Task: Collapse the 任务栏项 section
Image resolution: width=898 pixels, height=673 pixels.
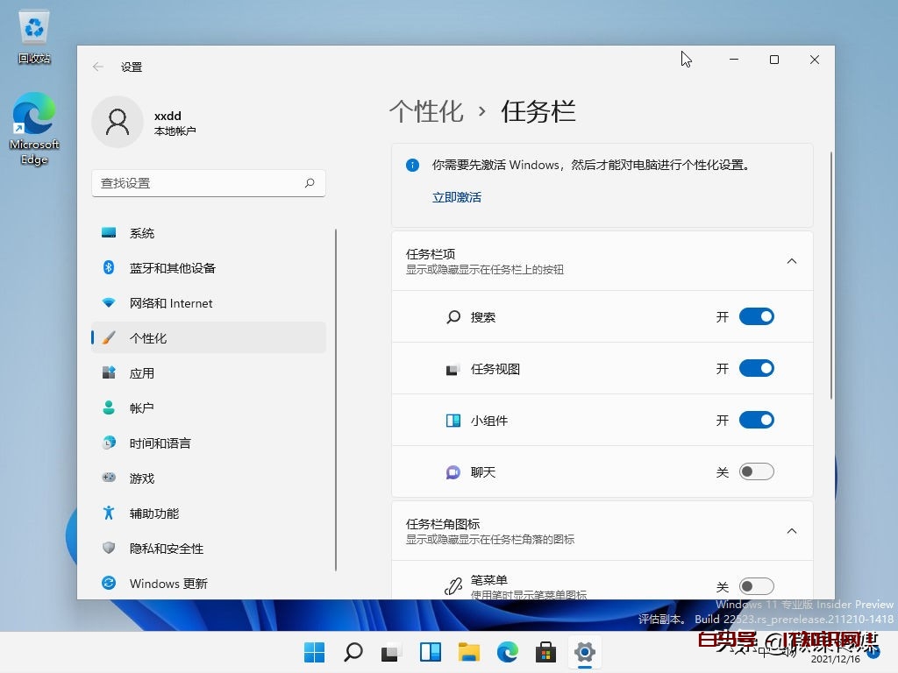Action: pyautogui.click(x=791, y=261)
